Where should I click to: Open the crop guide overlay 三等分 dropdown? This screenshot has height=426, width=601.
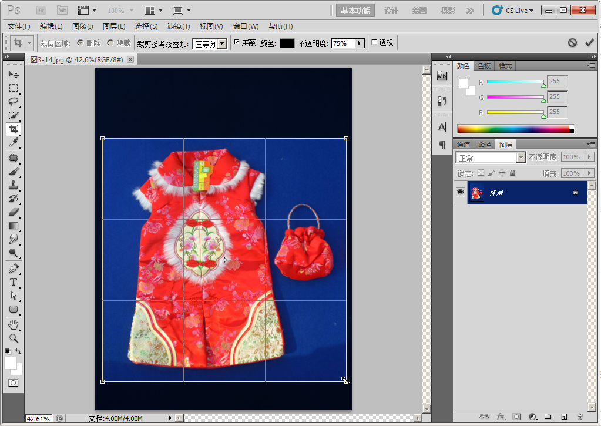221,43
